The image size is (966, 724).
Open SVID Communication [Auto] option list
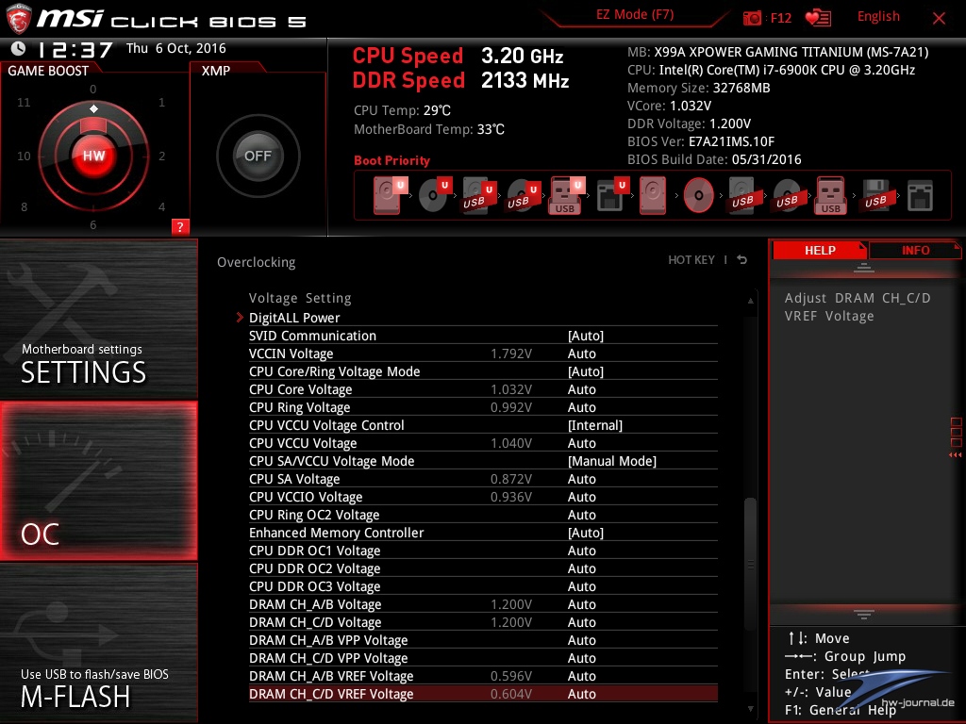(x=585, y=336)
